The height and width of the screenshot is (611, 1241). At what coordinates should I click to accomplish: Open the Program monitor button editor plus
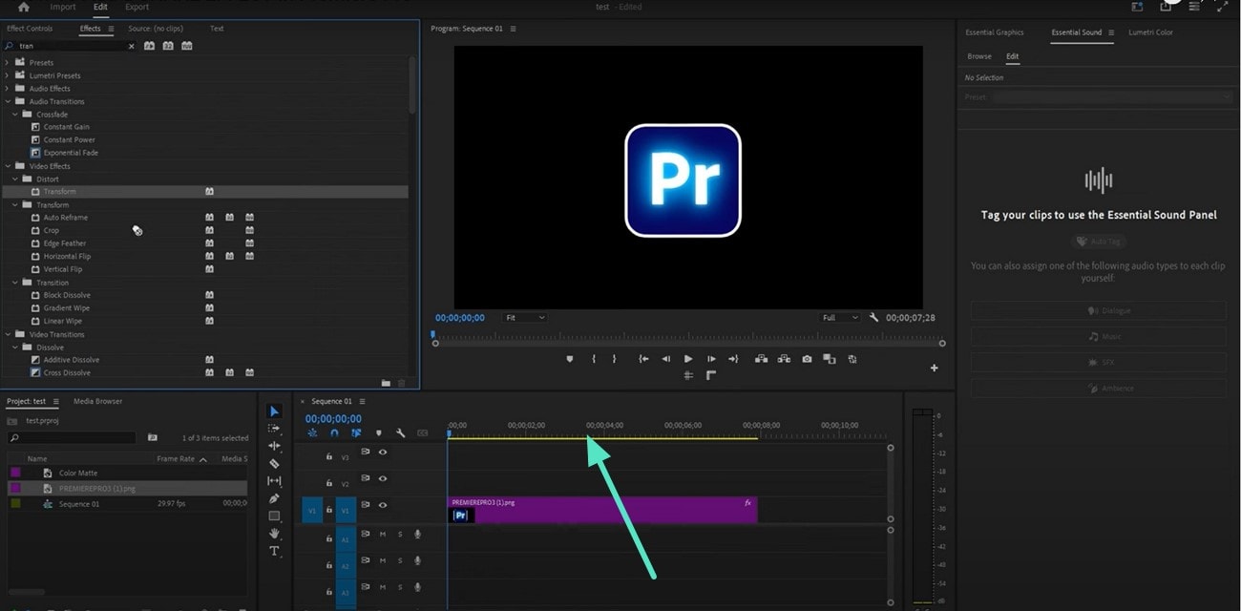pyautogui.click(x=934, y=368)
